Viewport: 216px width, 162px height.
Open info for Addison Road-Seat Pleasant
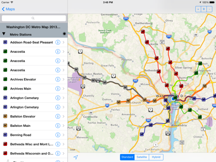pos(58,42)
